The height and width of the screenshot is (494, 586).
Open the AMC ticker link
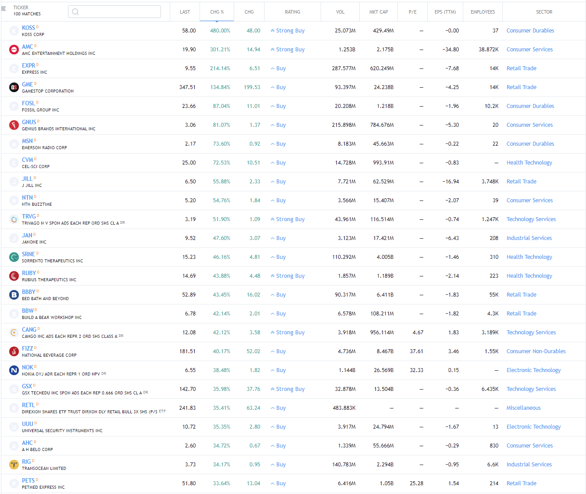(x=27, y=47)
